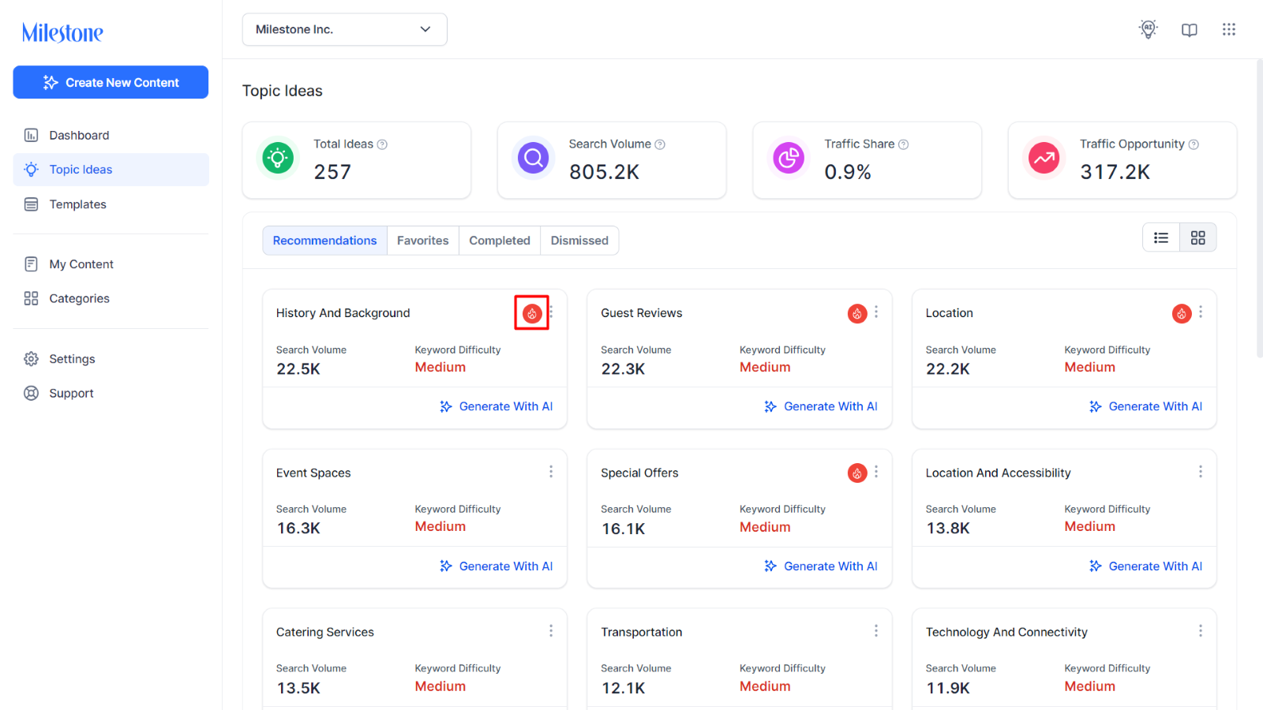The image size is (1263, 710).
Task: Open the book documentation icon in header
Action: click(1190, 29)
